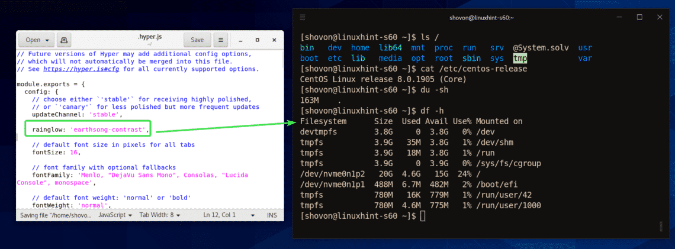675x249 pixels.
Task: Click the terminal prompt cursor line
Action: tap(422, 216)
